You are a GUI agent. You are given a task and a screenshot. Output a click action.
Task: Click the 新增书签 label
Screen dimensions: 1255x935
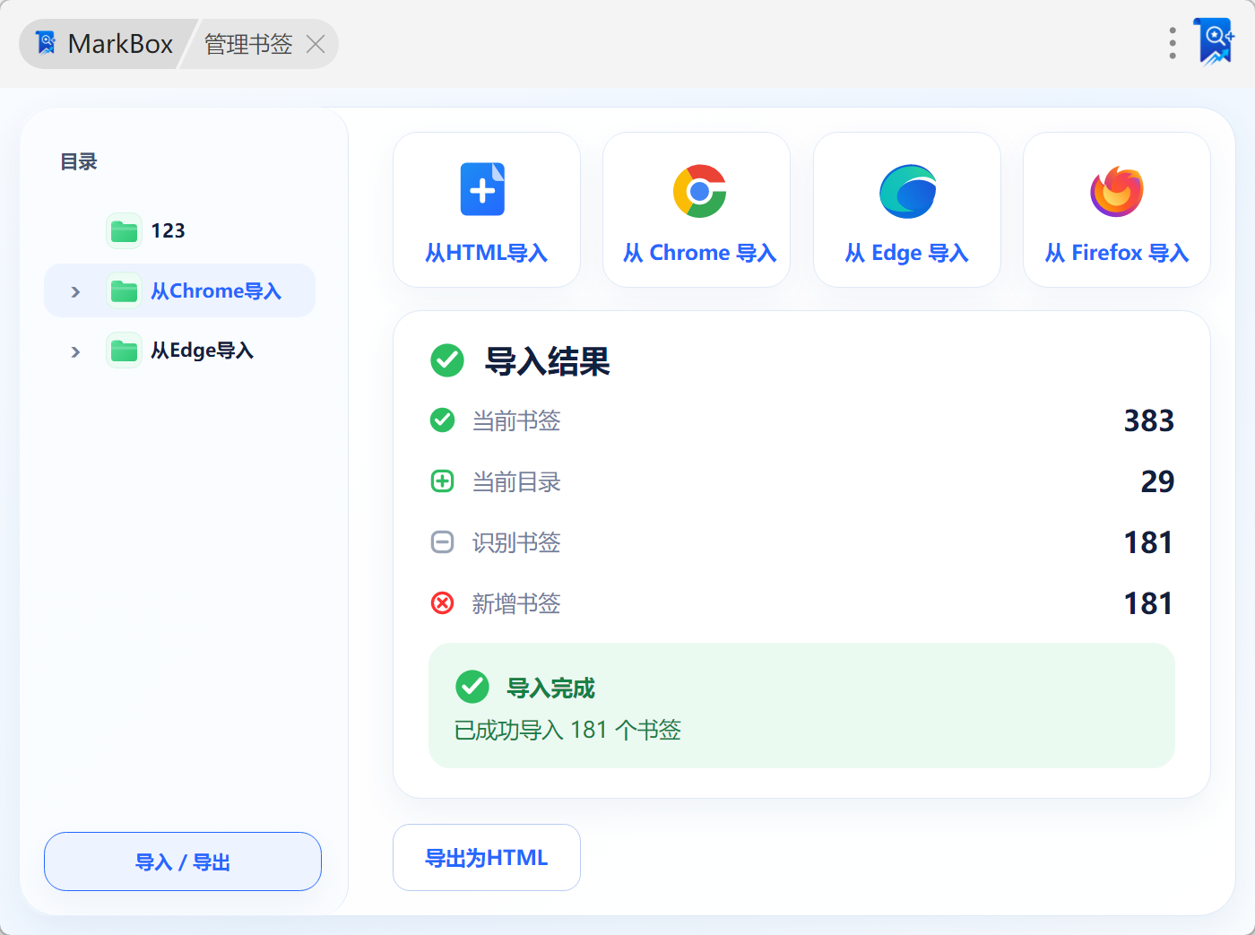coord(516,604)
